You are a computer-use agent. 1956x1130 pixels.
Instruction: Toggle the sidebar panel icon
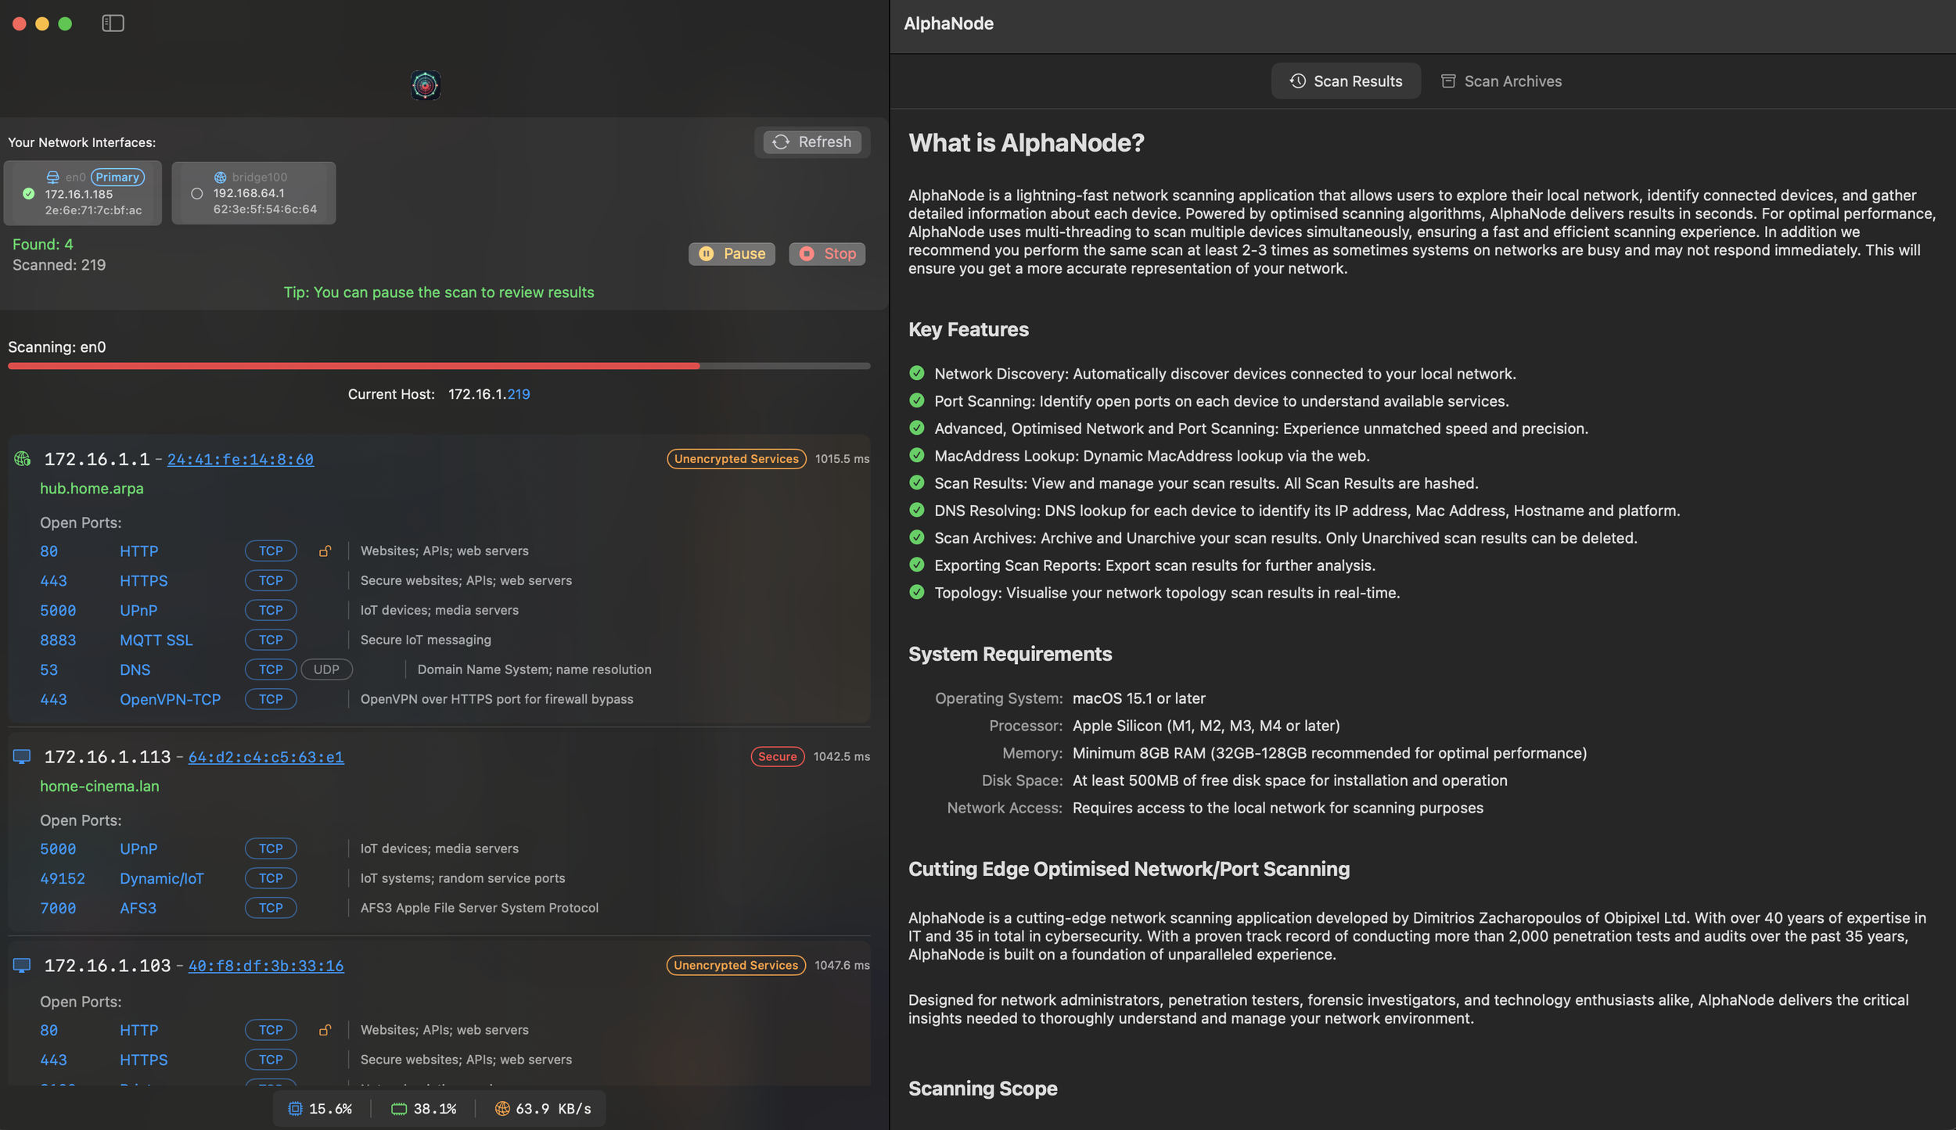(x=113, y=23)
